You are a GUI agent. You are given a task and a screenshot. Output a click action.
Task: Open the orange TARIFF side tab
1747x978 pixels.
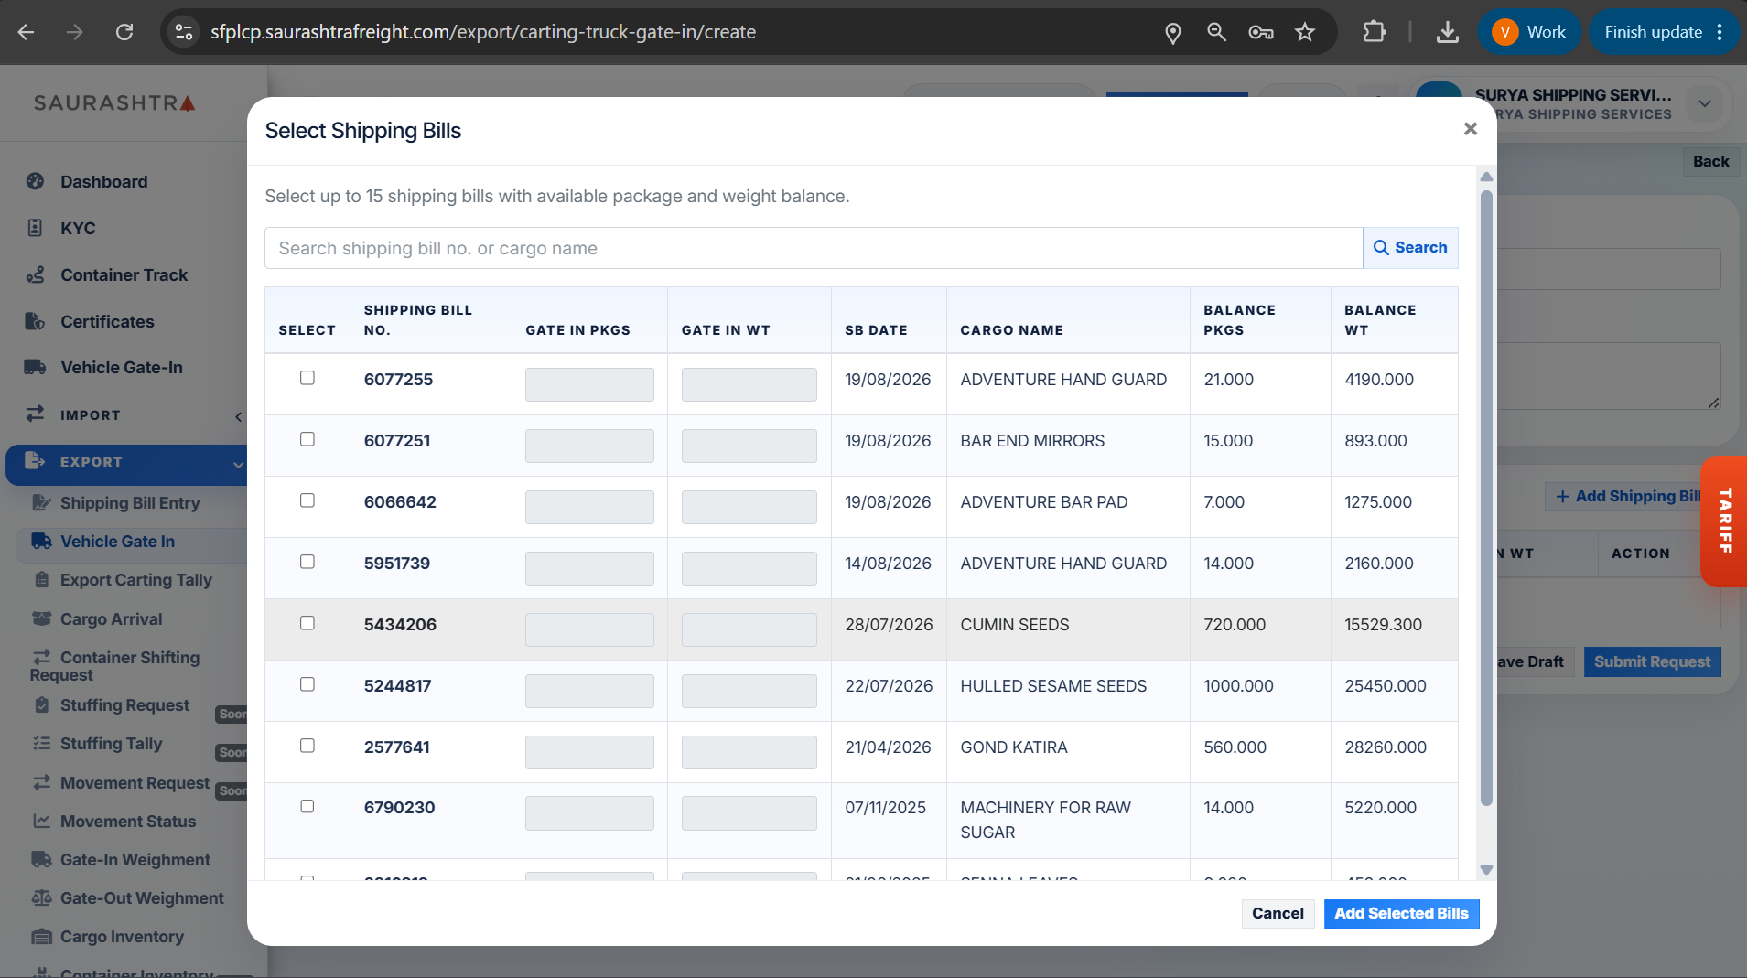click(x=1724, y=521)
